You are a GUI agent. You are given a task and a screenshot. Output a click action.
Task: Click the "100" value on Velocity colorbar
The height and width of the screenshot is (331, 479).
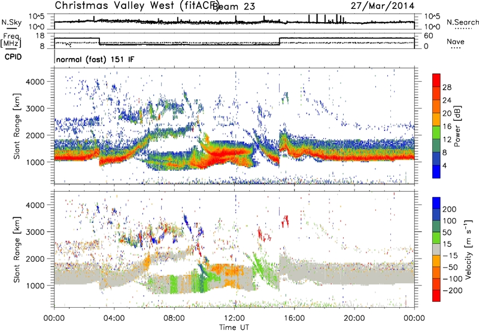(450, 221)
